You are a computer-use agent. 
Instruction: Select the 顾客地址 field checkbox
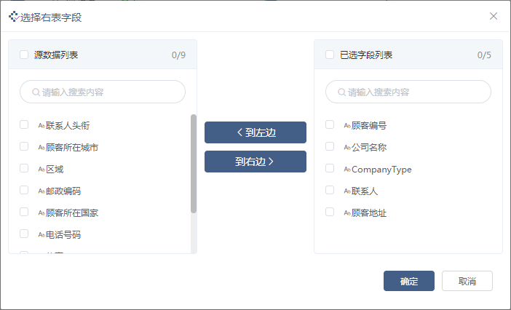[x=330, y=212]
